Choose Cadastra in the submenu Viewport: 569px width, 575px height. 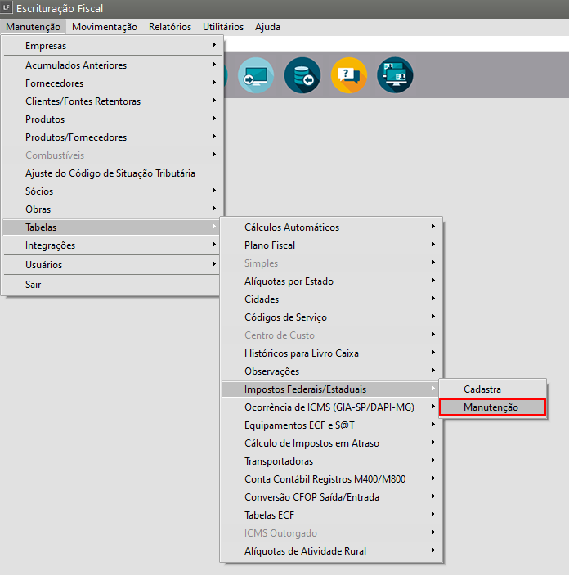tap(482, 389)
